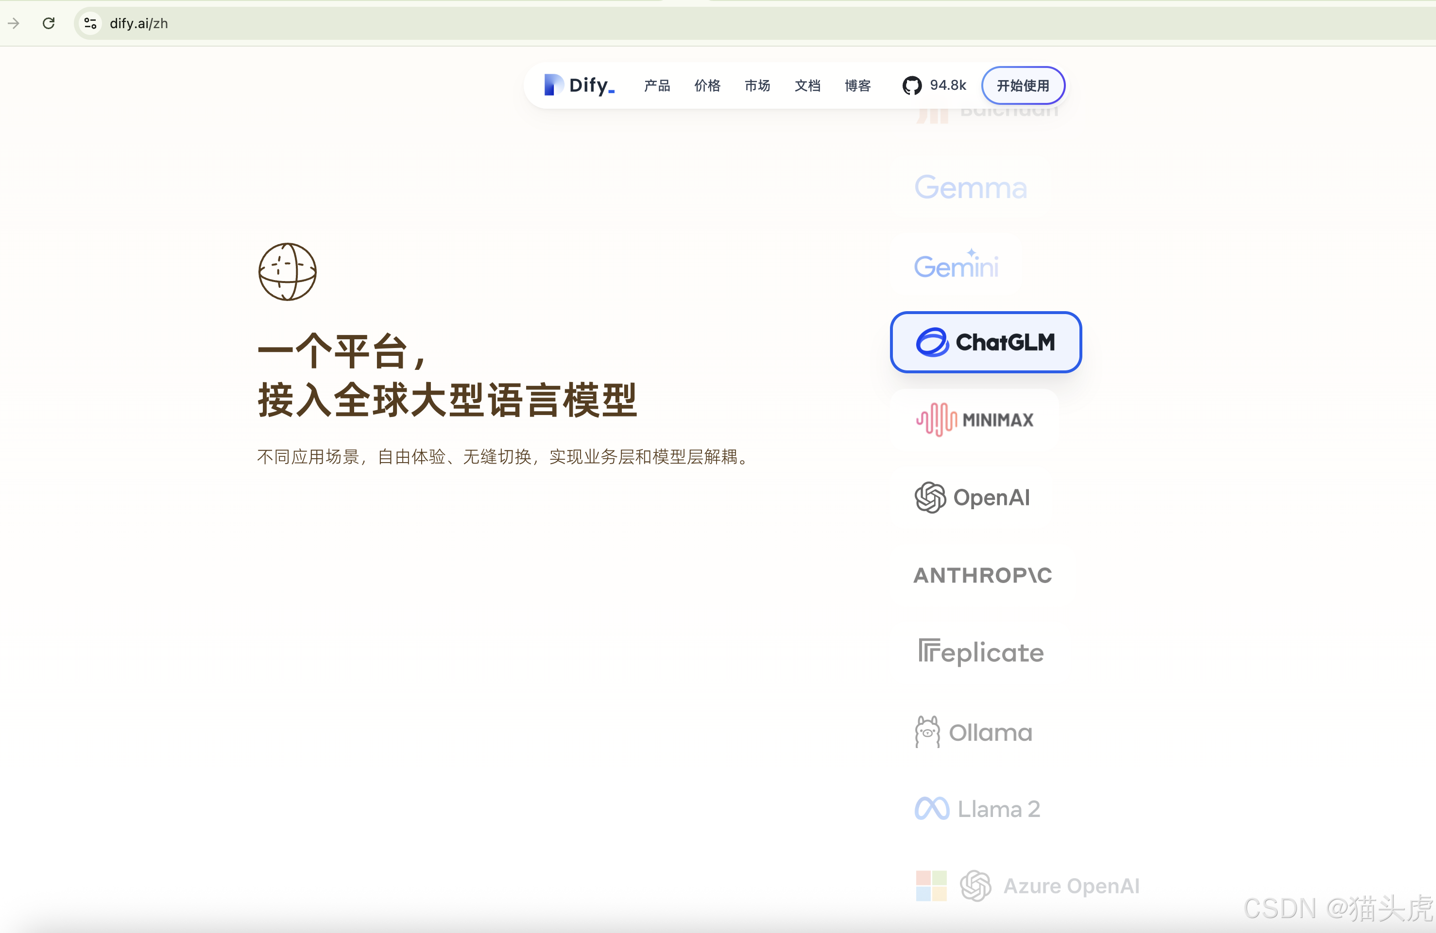
Task: Click the Ollama llama logo
Action: pyautogui.click(x=927, y=732)
